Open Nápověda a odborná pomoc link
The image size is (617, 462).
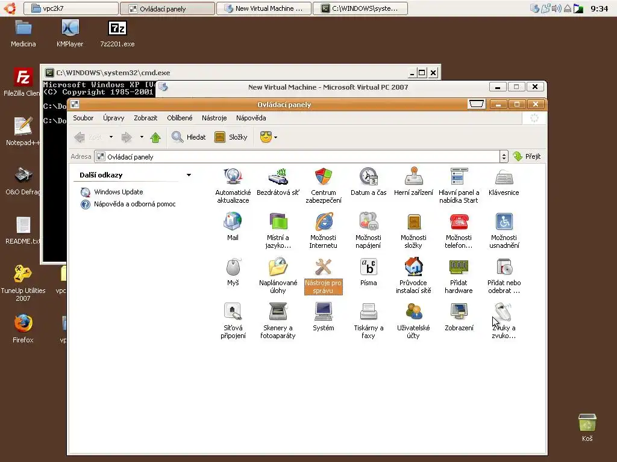(134, 205)
